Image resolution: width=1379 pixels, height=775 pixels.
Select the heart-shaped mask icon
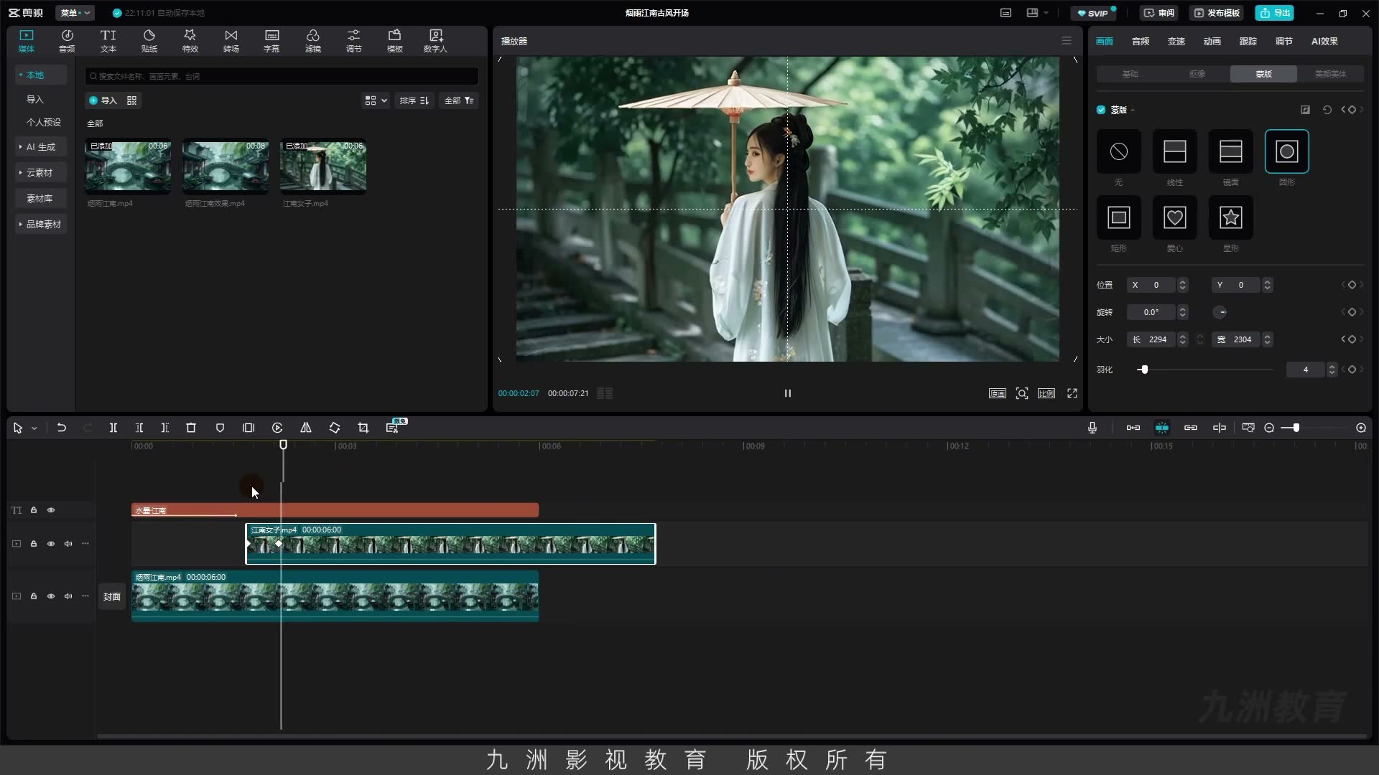[x=1174, y=217]
